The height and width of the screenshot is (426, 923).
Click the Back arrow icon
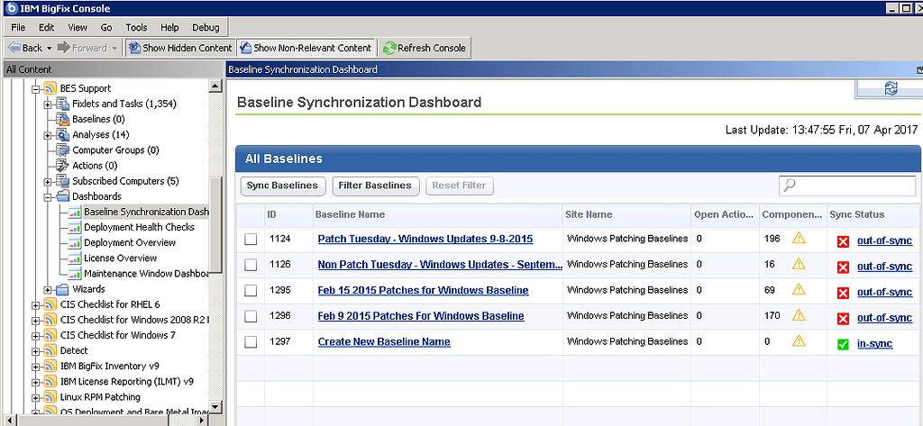(14, 48)
